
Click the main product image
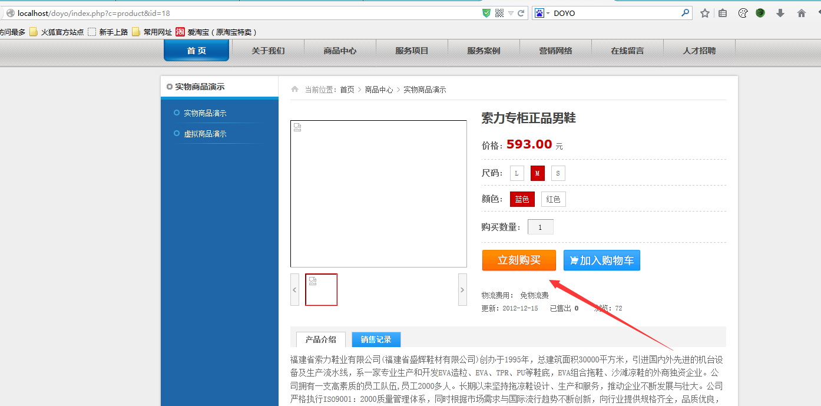pos(379,194)
